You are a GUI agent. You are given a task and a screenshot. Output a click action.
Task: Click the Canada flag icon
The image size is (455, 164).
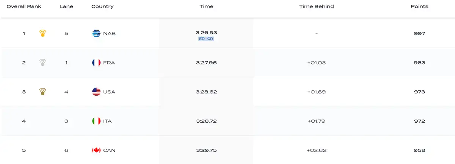[x=96, y=150]
